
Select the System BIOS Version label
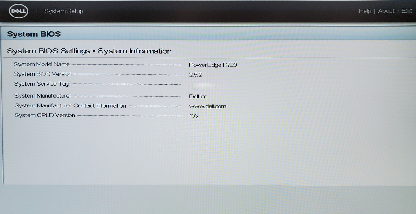tap(43, 74)
